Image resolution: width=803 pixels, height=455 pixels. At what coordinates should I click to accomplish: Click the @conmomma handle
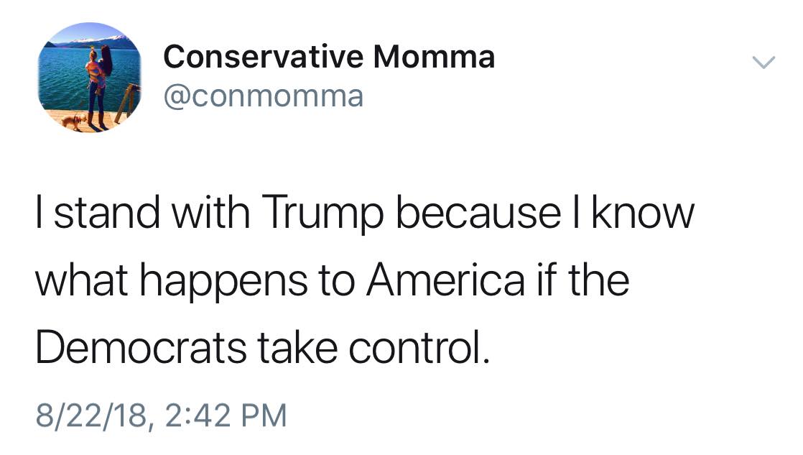pyautogui.click(x=264, y=95)
